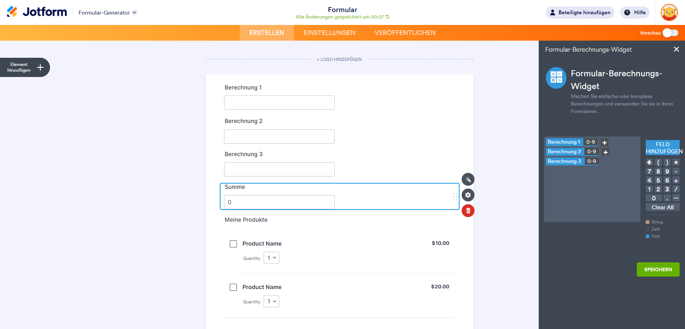The height and width of the screenshot is (329, 685).
Task: Click the Berechnung 2 input field
Action: (x=279, y=137)
